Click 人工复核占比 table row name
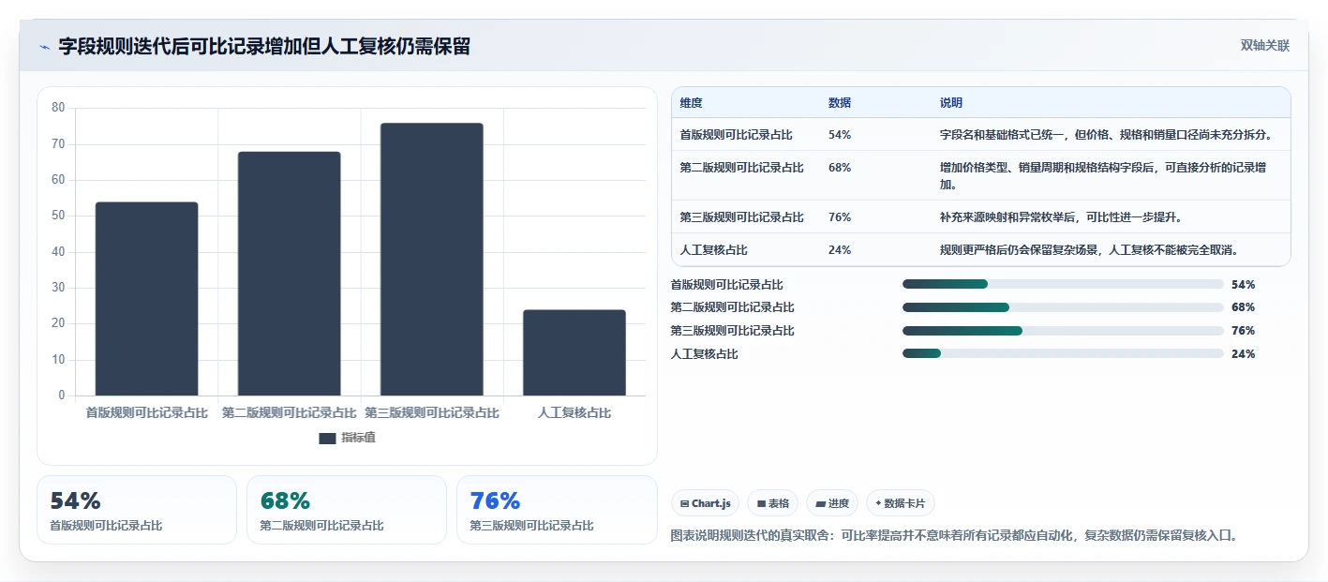The height and width of the screenshot is (582, 1328). pos(714,250)
